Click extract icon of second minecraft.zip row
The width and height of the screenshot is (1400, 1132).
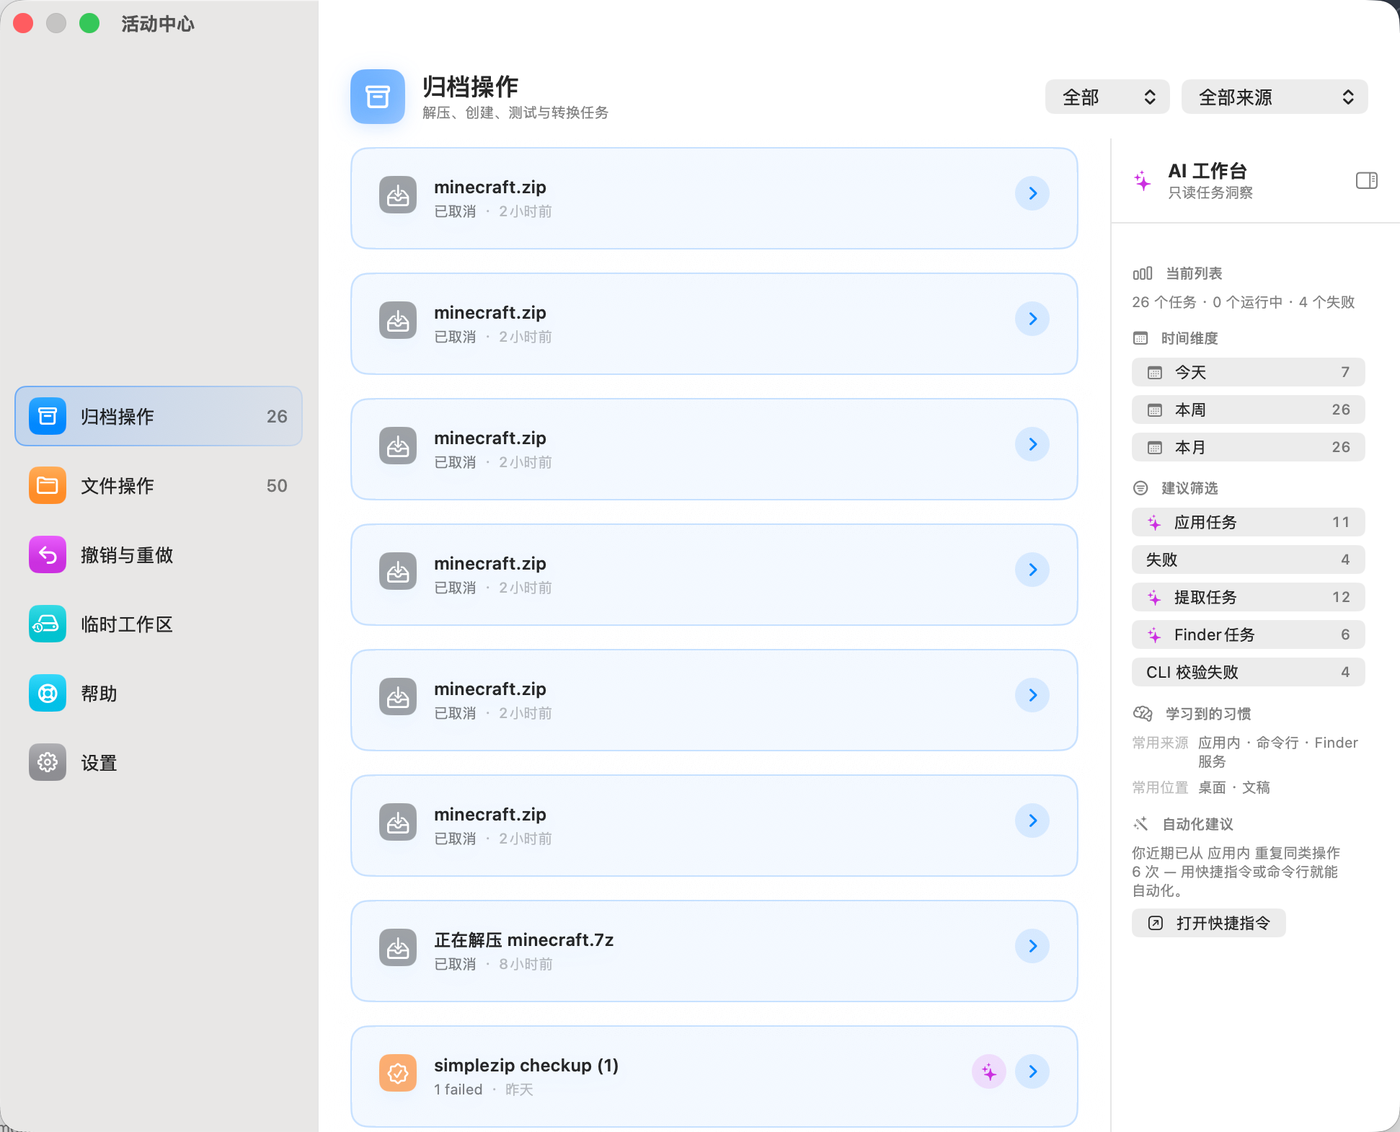[398, 320]
